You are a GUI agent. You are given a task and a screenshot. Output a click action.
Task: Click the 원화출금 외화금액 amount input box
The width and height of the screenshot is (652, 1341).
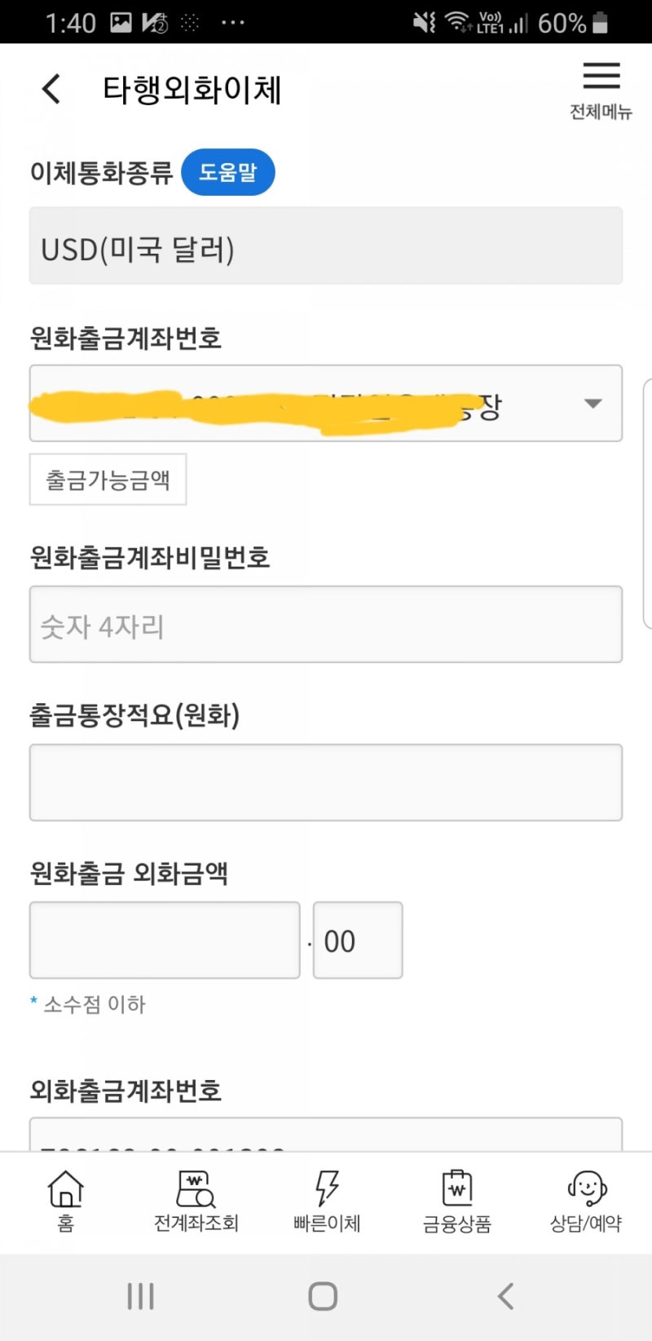click(165, 940)
